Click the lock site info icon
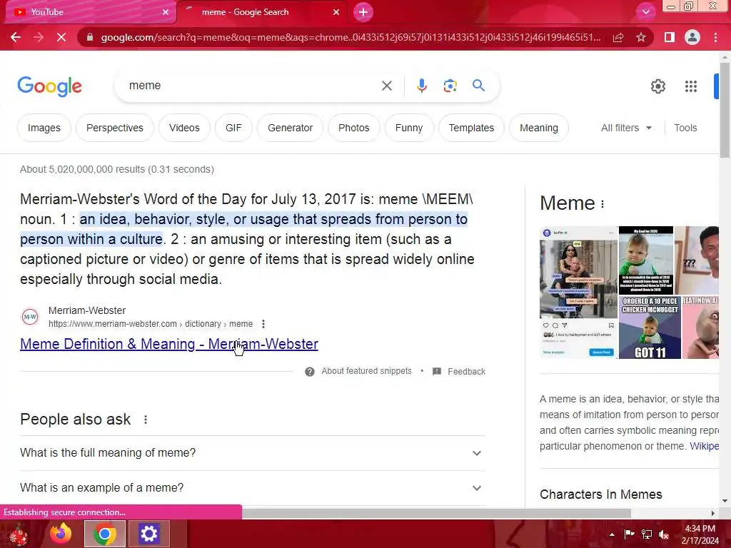This screenshot has width=731, height=548. [90, 37]
